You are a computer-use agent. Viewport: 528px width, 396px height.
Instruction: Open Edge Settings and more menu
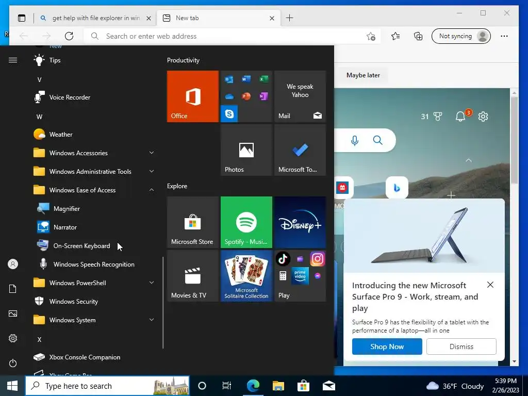504,36
